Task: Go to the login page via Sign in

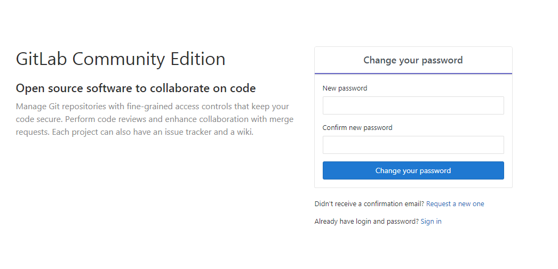Action: [431, 222]
